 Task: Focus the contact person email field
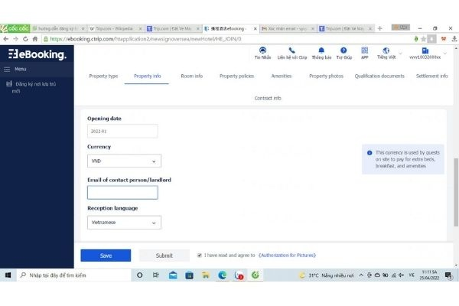click(x=122, y=193)
